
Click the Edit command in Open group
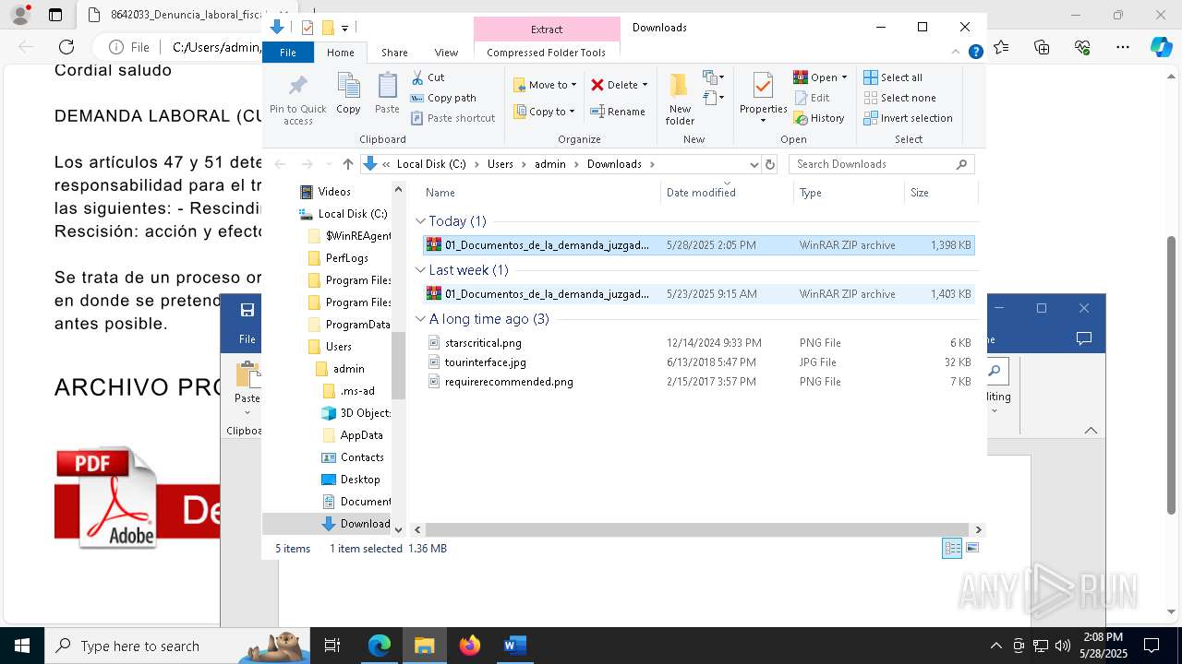(x=811, y=98)
